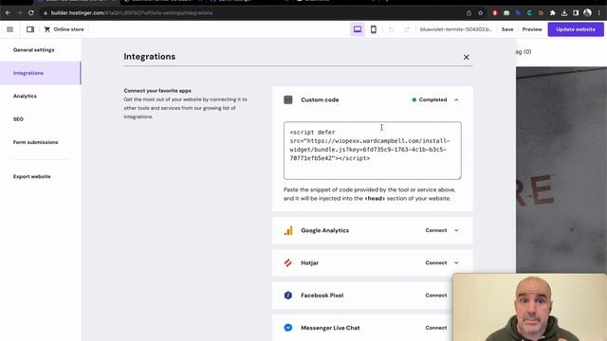Switch to desktop view icon
This screenshot has height=341, width=607.
358,29
